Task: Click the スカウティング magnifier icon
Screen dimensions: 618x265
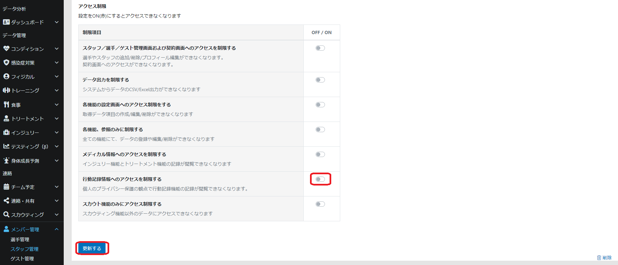Action: tap(6, 214)
